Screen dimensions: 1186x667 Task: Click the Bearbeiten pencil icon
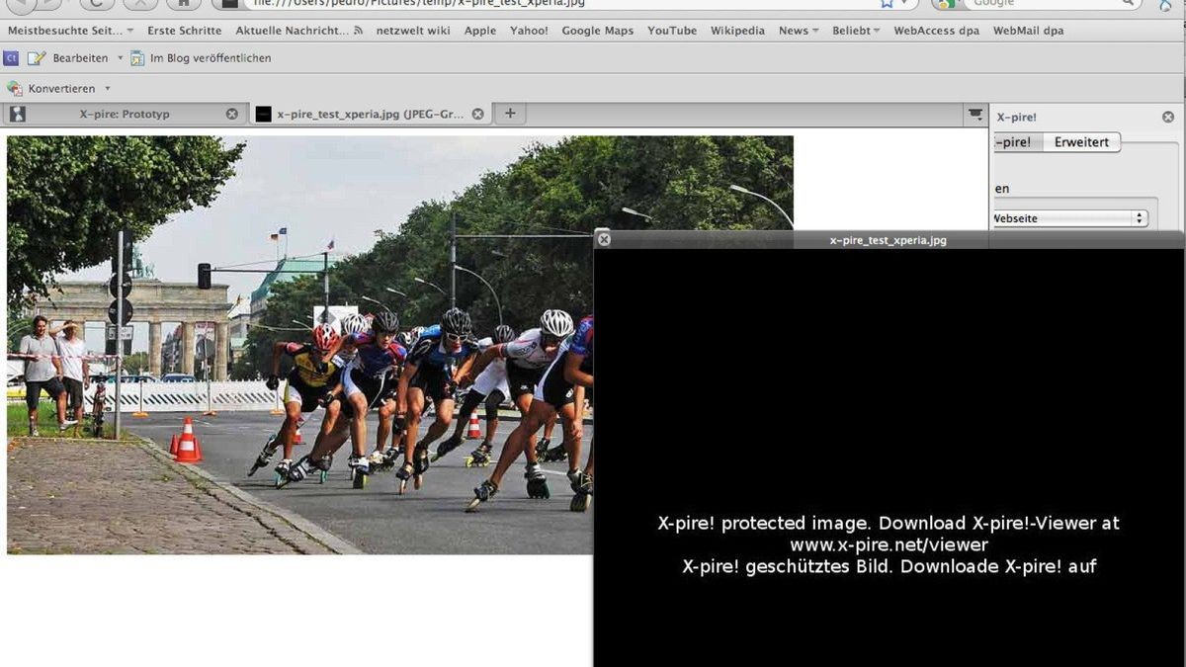click(37, 58)
